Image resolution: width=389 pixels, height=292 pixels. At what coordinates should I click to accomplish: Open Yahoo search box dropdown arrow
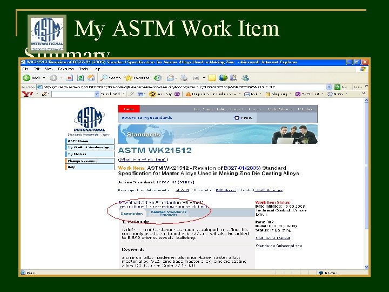97,94
